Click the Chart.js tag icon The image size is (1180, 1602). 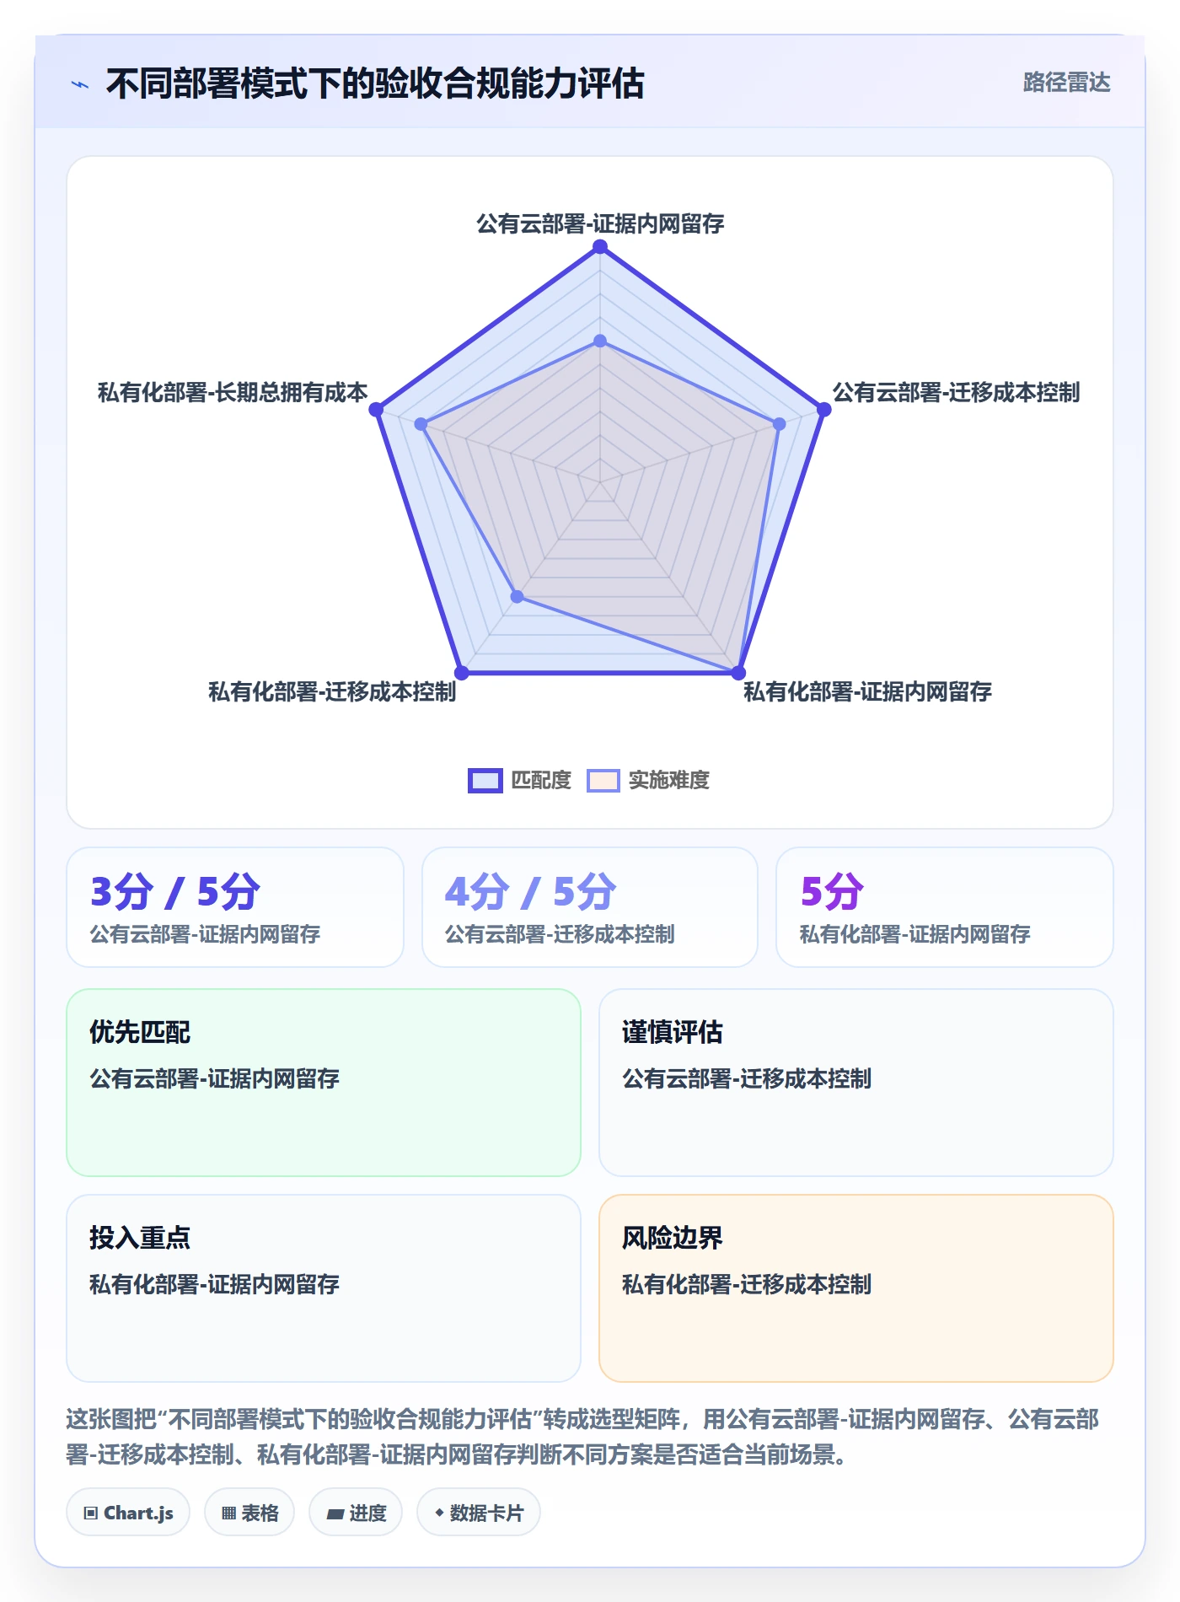91,1513
